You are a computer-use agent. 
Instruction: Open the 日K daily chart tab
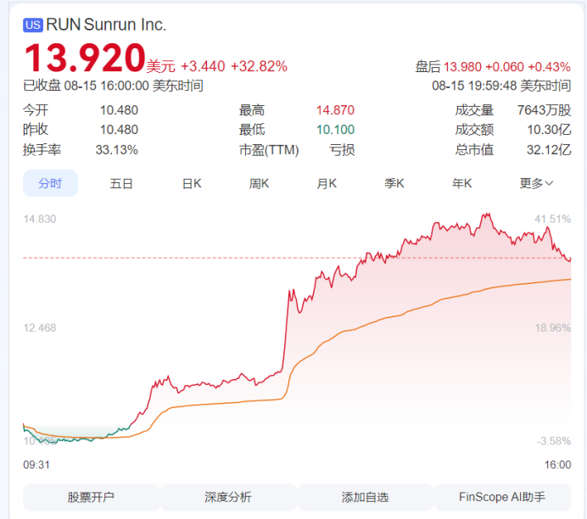(192, 184)
